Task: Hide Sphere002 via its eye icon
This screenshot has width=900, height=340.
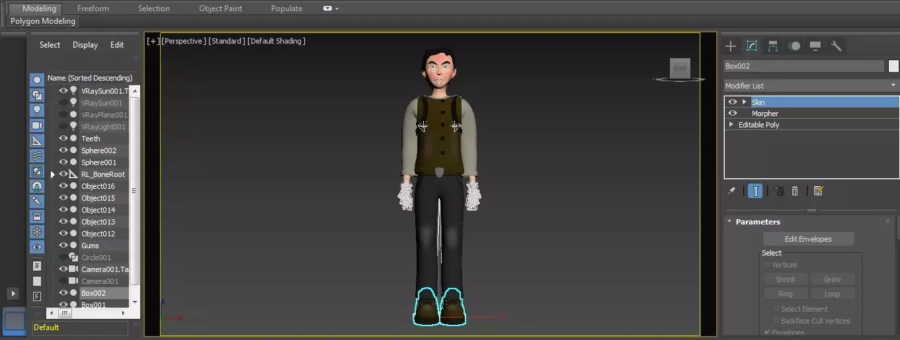Action: (x=63, y=151)
